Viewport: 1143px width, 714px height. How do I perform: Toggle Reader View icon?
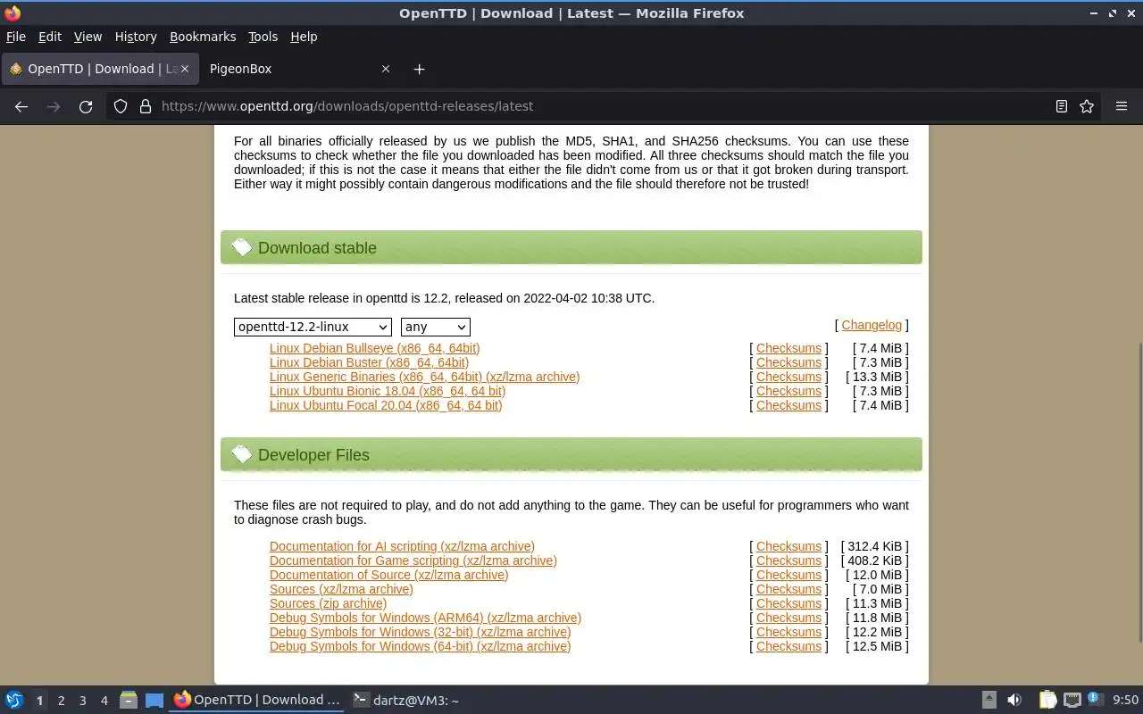coord(1062,106)
